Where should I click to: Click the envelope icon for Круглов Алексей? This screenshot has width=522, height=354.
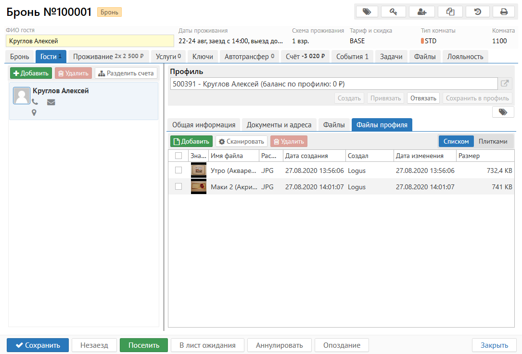pos(51,102)
